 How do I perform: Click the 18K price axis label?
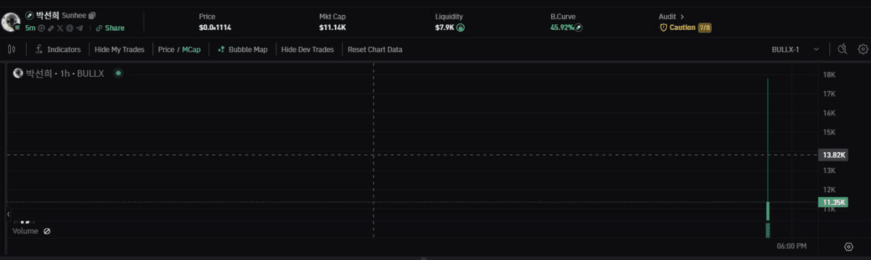pos(829,75)
